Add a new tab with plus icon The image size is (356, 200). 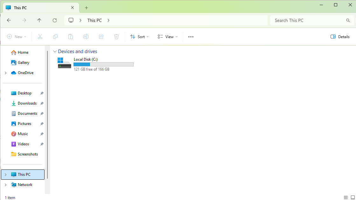pyautogui.click(x=86, y=8)
